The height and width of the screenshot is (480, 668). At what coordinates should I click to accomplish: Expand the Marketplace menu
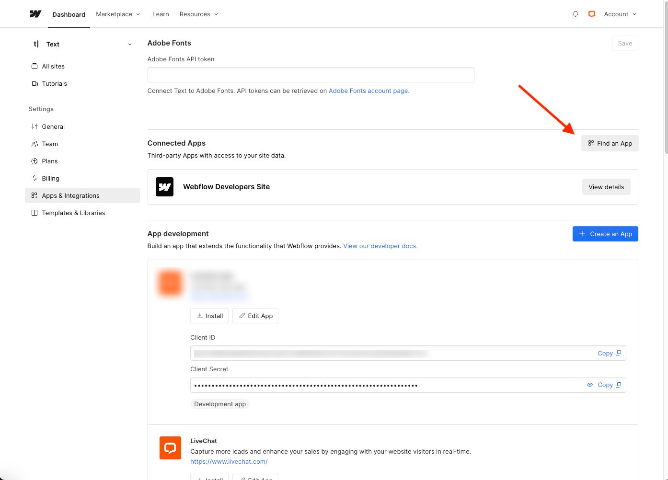(118, 14)
